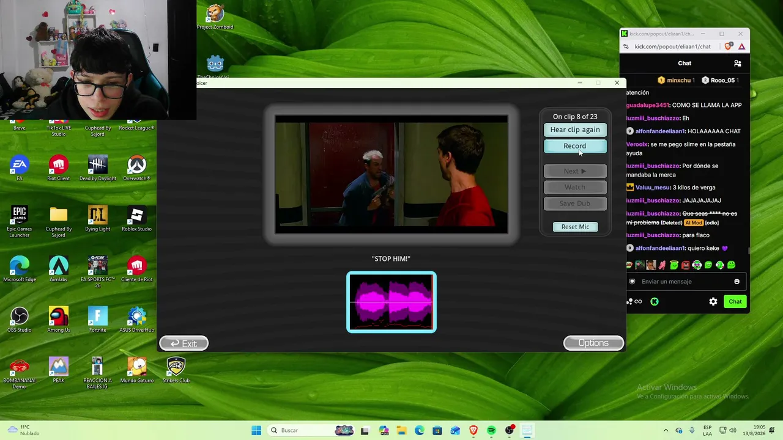Viewport: 783px width, 440px height.
Task: Open REACCION A BAILES IG file
Action: 97,373
